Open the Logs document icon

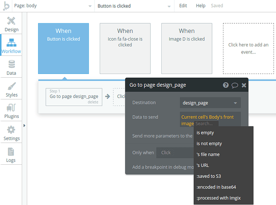pos(11,152)
